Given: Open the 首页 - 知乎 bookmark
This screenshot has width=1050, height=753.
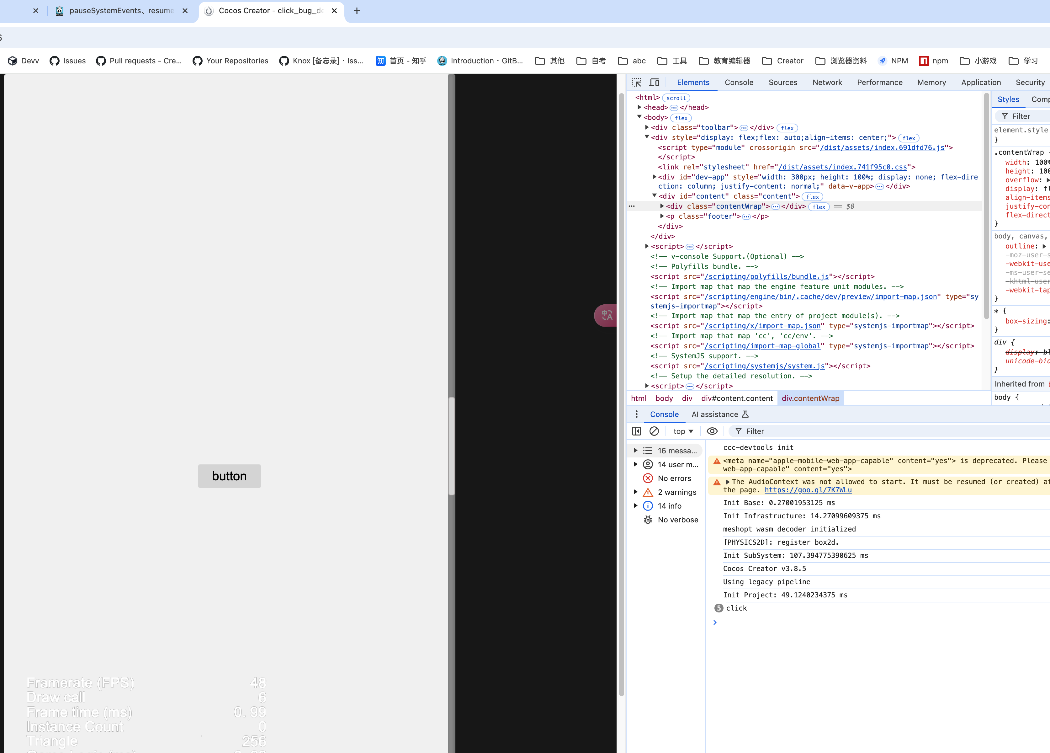Looking at the screenshot, I should [x=401, y=61].
